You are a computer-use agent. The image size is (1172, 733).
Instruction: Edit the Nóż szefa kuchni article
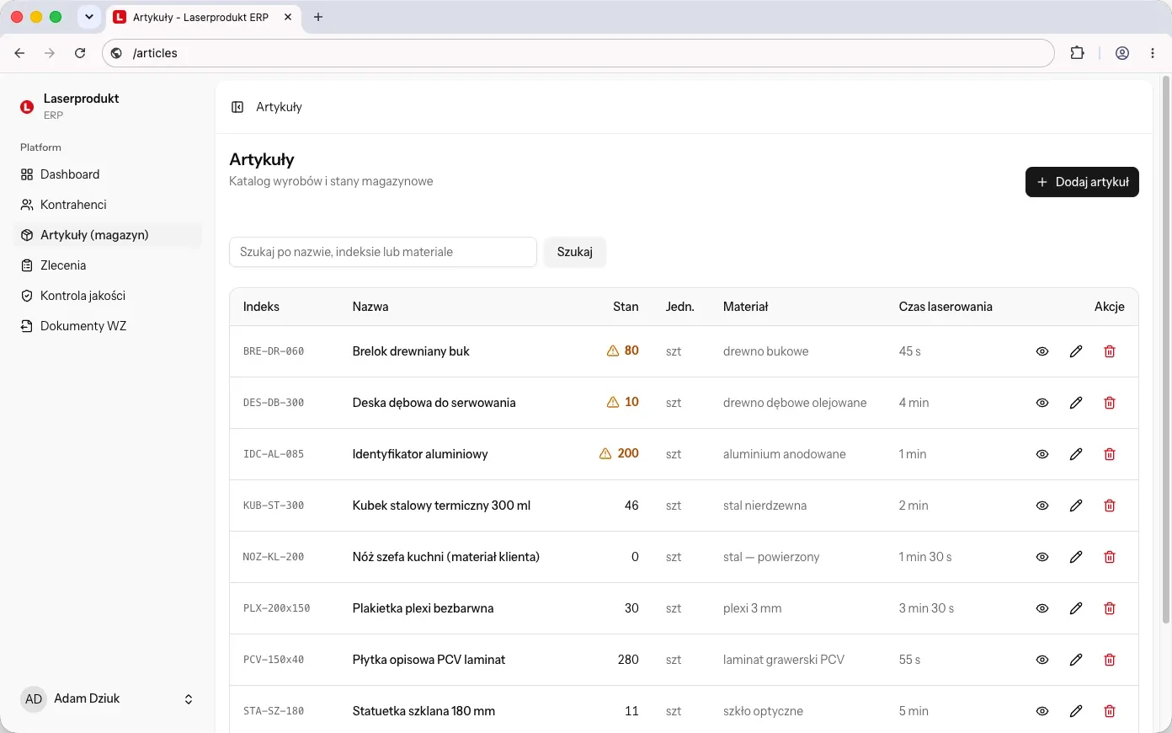(x=1076, y=557)
